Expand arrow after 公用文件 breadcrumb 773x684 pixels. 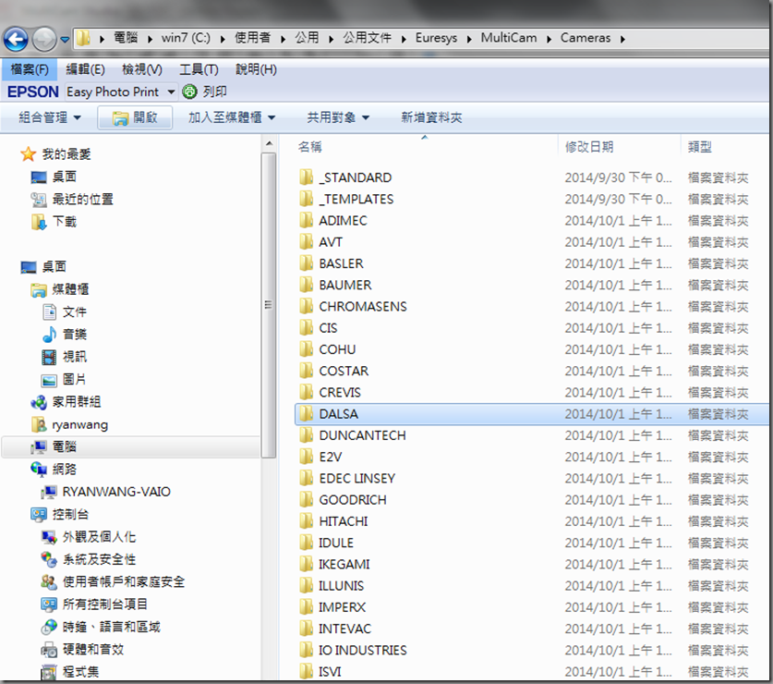(404, 39)
